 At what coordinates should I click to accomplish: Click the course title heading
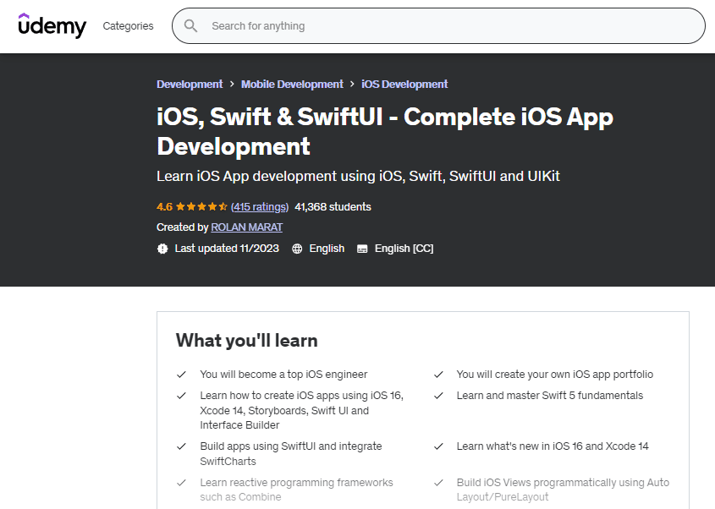click(x=385, y=131)
